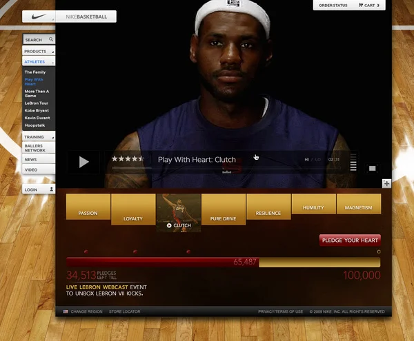The image size is (414, 341).
Task: Open Kobe Bryant athlete page
Action: pyautogui.click(x=37, y=110)
